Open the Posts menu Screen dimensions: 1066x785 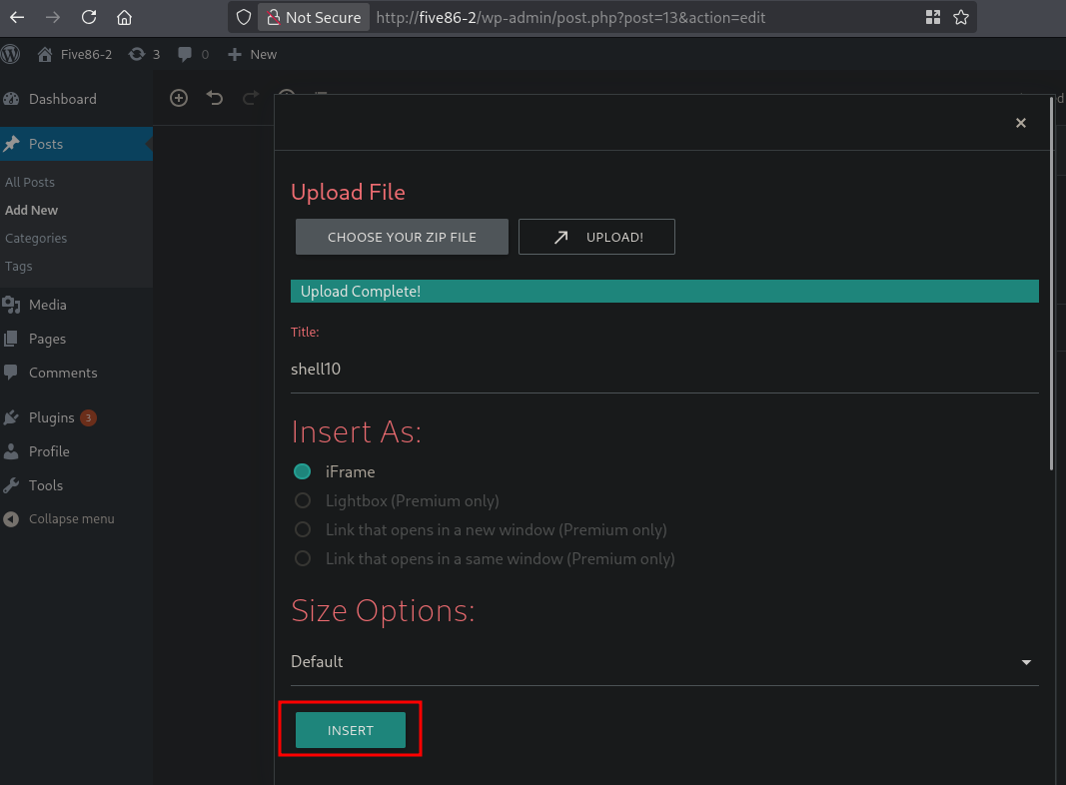(x=76, y=144)
